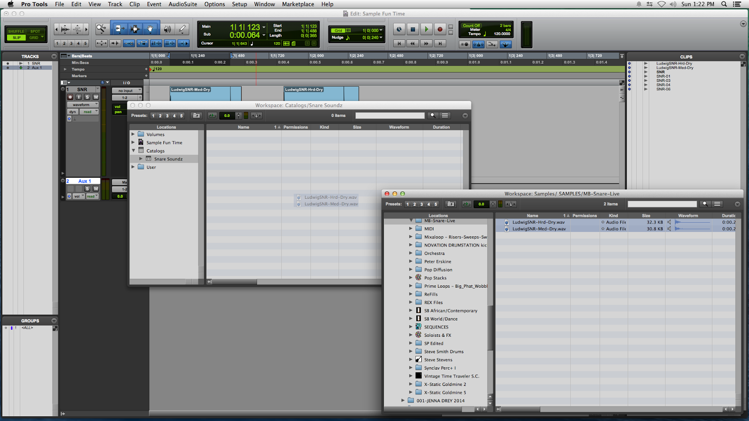
Task: Mute the SNR track
Action: 96,97
